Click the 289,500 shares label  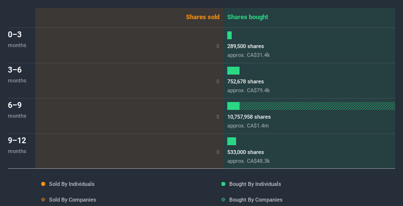pos(245,46)
